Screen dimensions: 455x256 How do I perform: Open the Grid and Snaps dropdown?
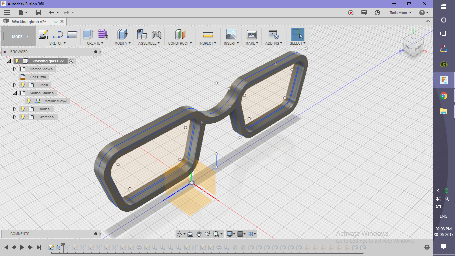pos(241,234)
